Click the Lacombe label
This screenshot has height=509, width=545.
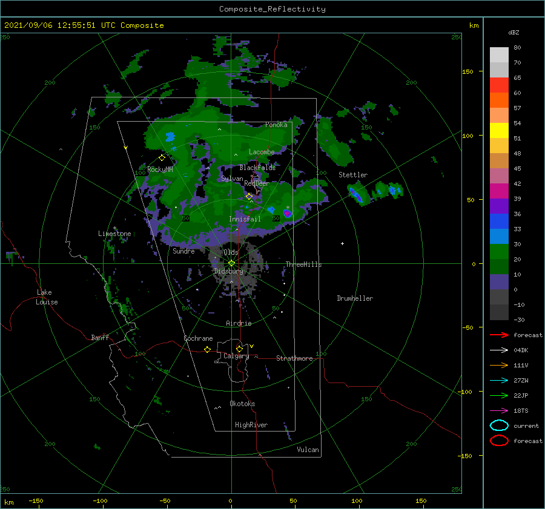[262, 152]
